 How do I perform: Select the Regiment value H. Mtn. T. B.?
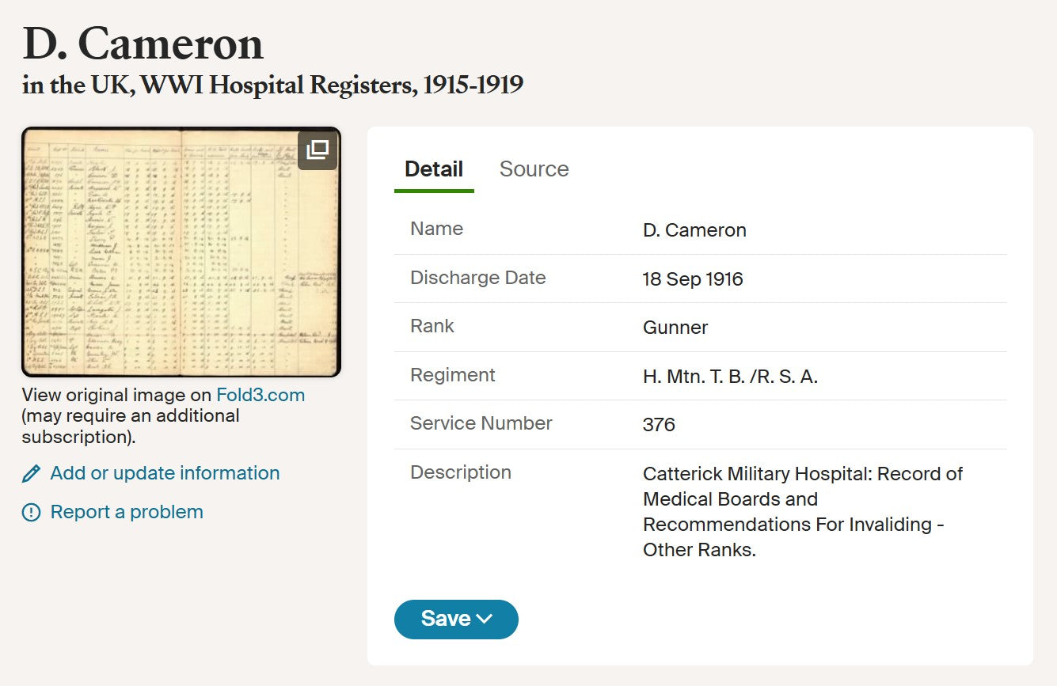tap(730, 377)
